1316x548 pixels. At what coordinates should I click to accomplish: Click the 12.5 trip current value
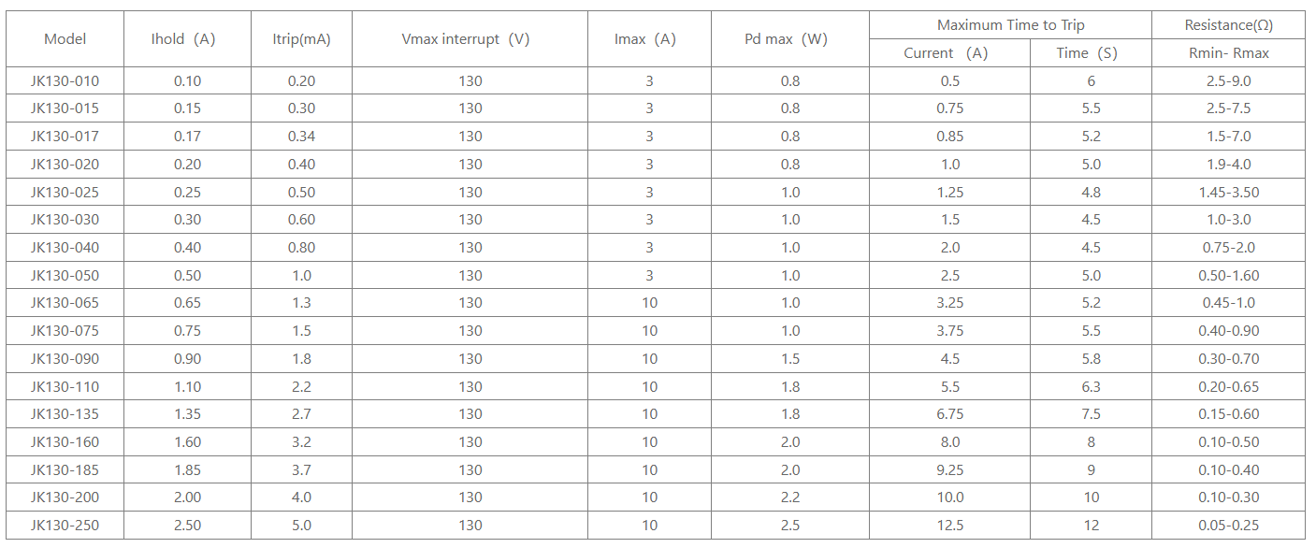point(949,526)
